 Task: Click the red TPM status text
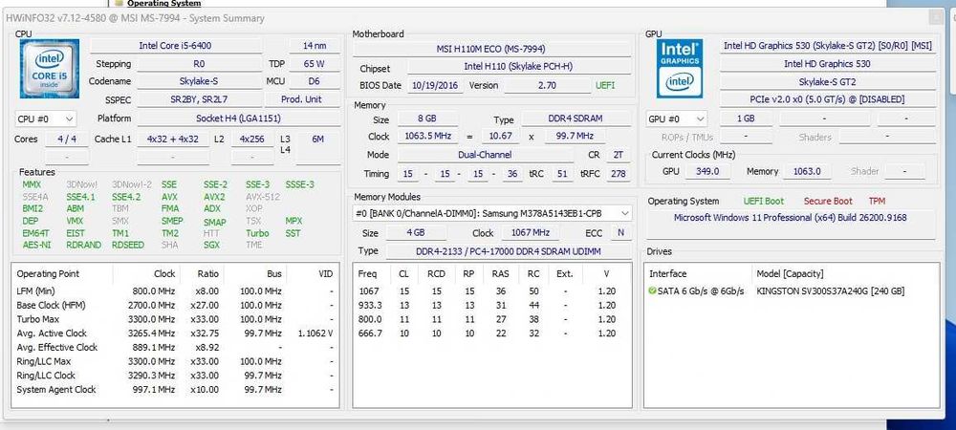tap(877, 201)
